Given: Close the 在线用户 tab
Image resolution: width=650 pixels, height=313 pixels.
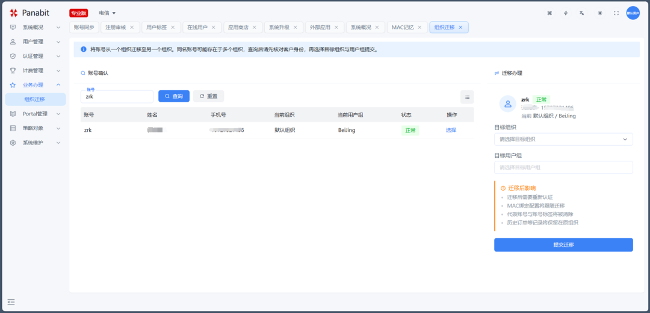Looking at the screenshot, I should [x=214, y=27].
